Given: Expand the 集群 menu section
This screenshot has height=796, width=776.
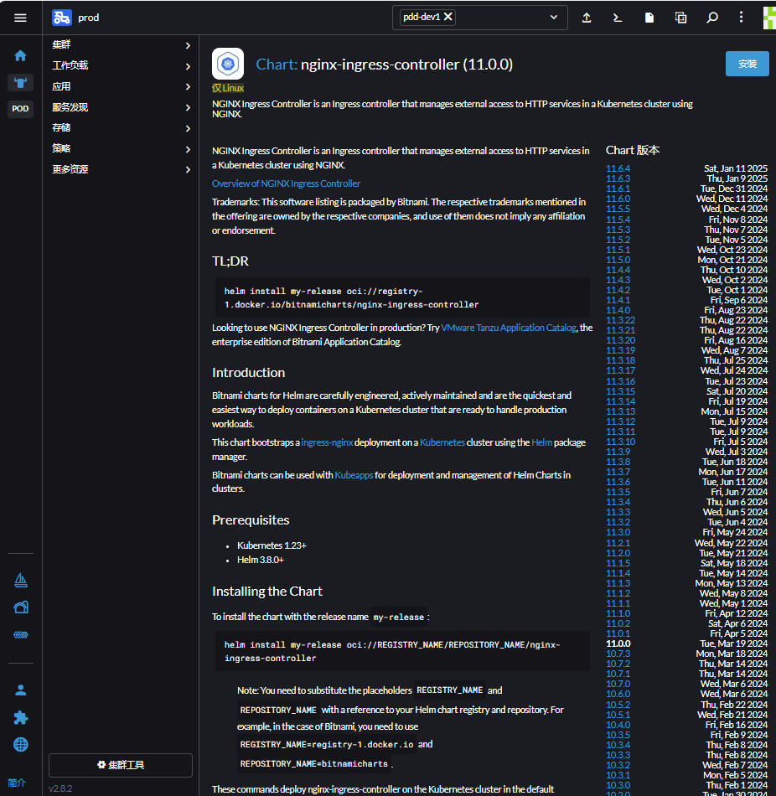Looking at the screenshot, I should pos(121,44).
